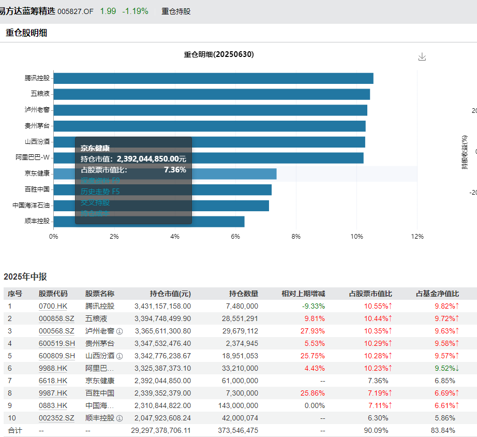Viewport: 477px width, 437px height.
Task: Download the 重仓明细 chart image
Action: pos(422,56)
